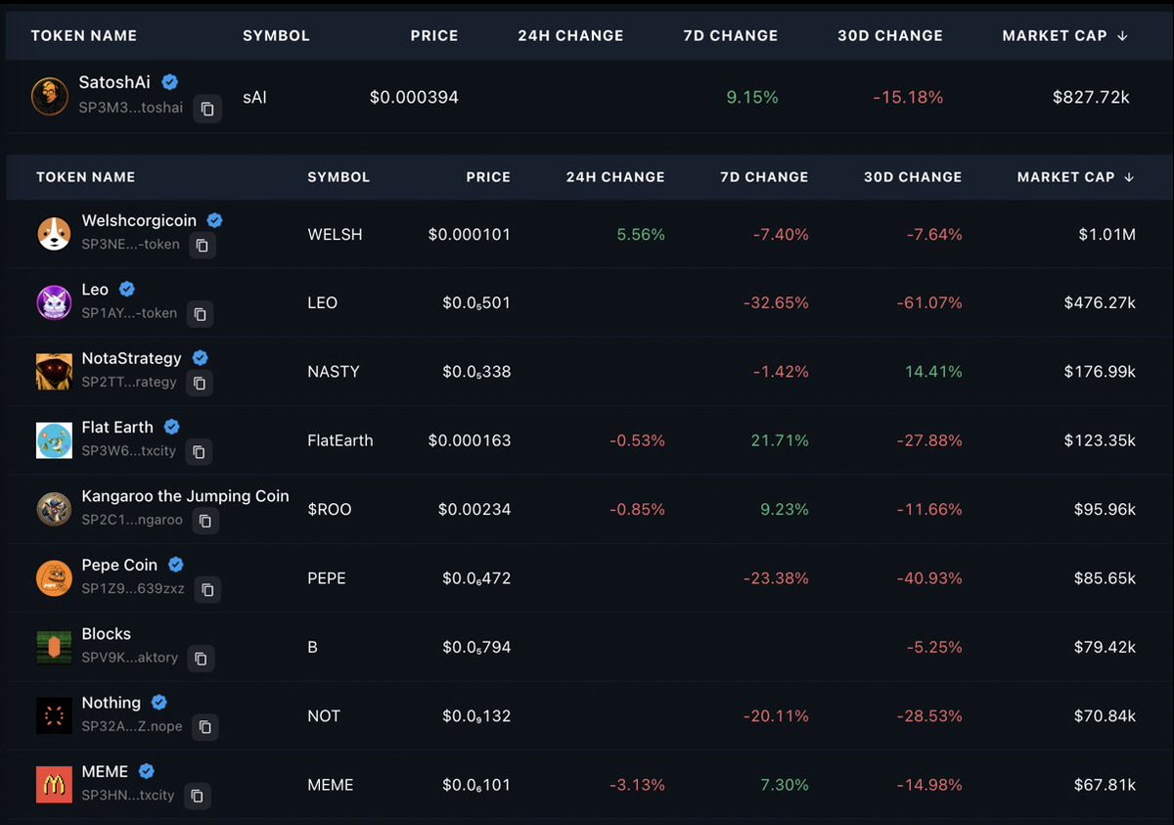Click the Pepe Coin orange logo

coord(54,578)
